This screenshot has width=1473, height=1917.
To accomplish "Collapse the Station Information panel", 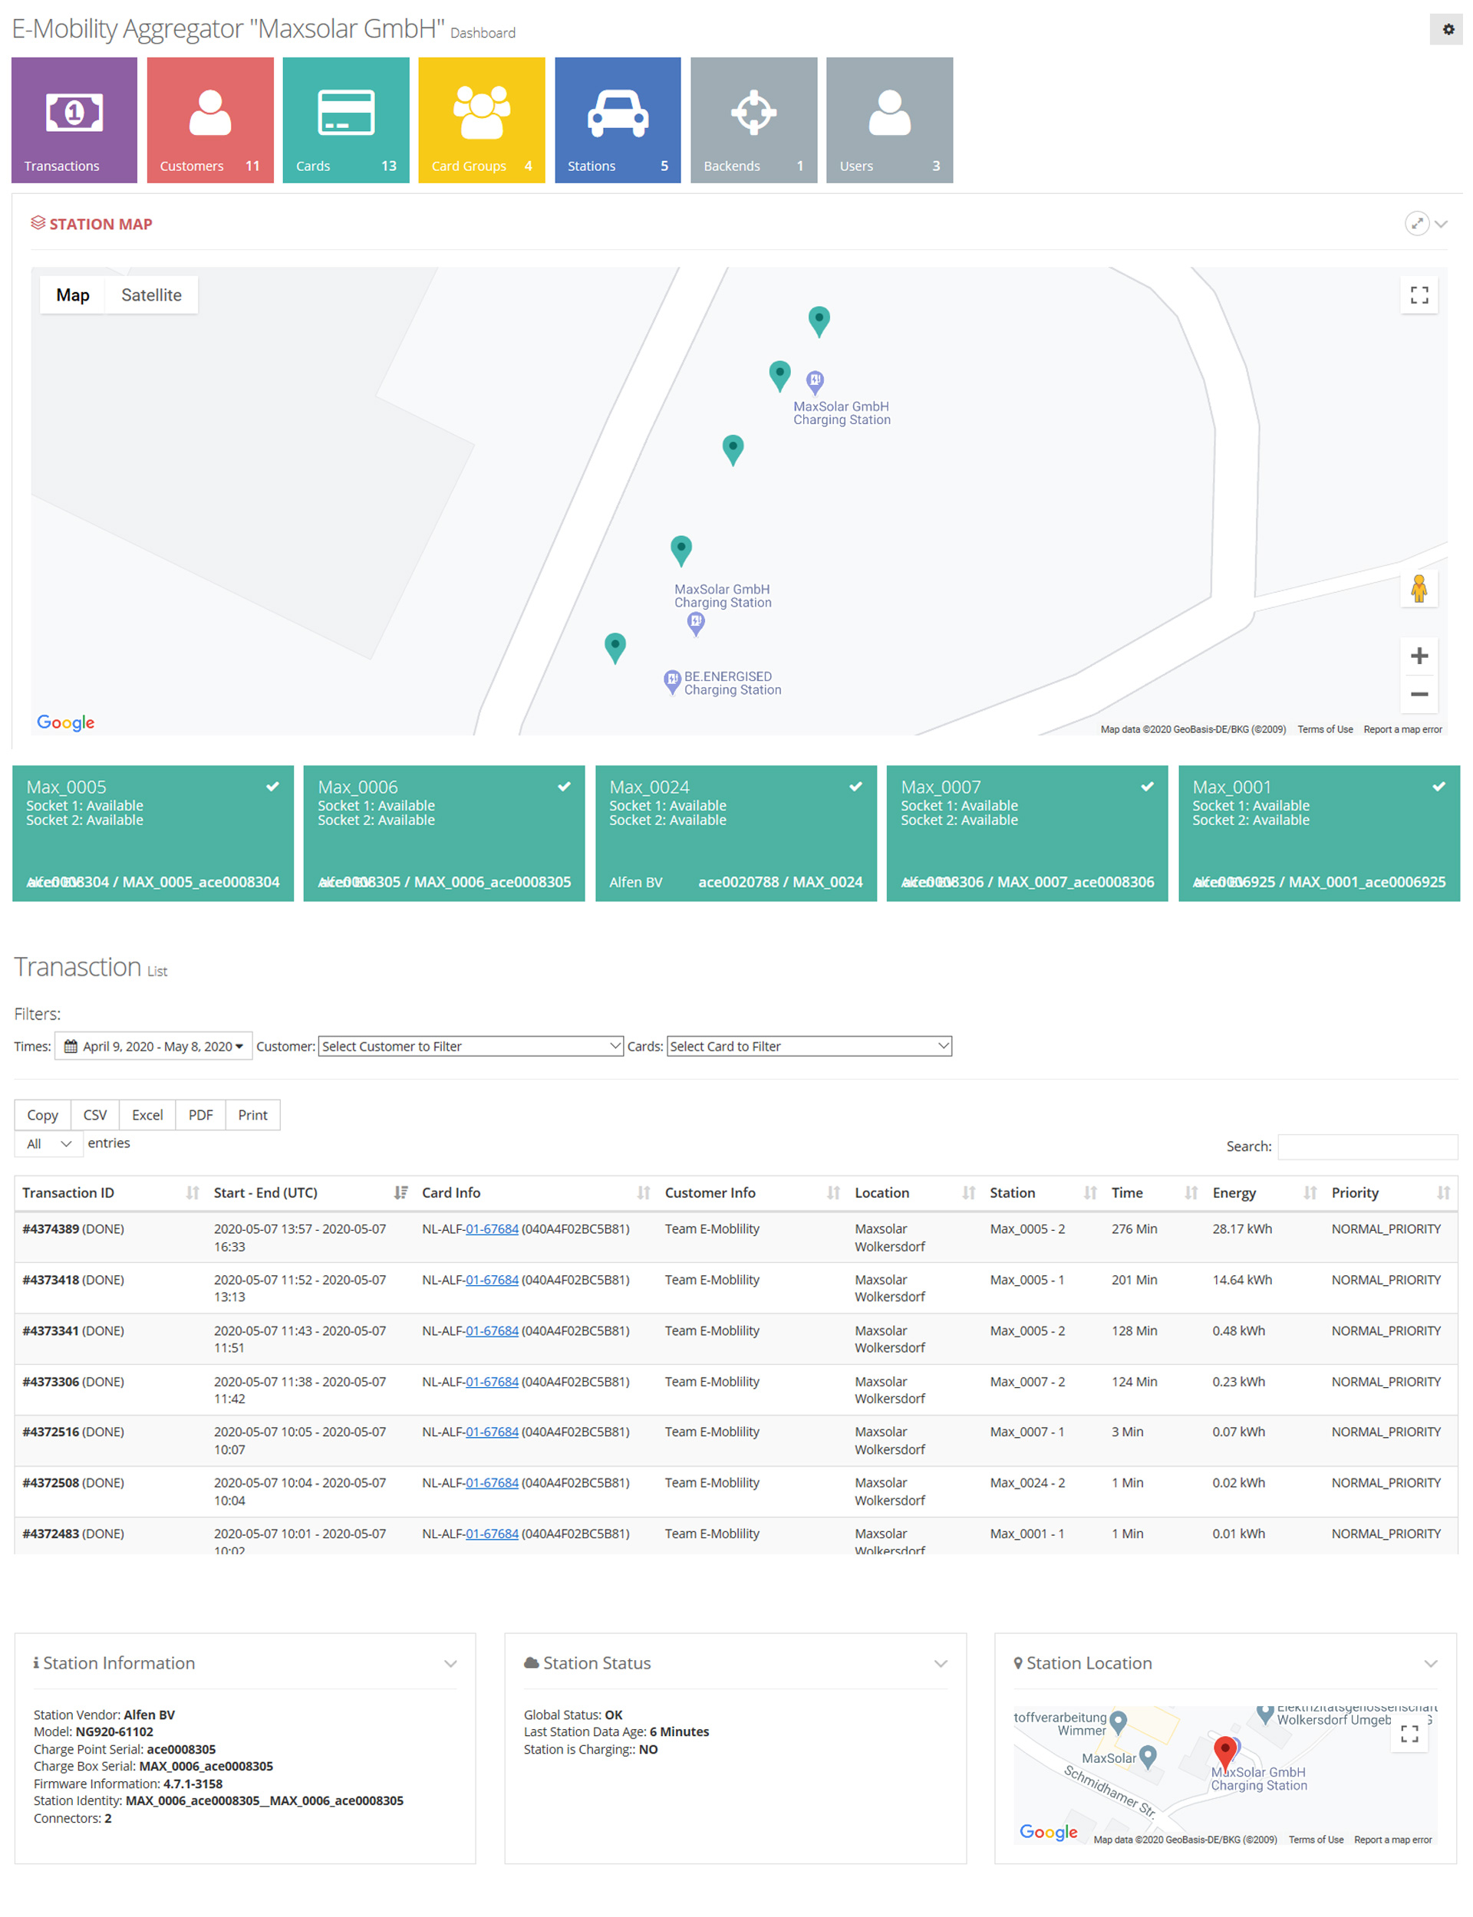I will [x=450, y=1664].
